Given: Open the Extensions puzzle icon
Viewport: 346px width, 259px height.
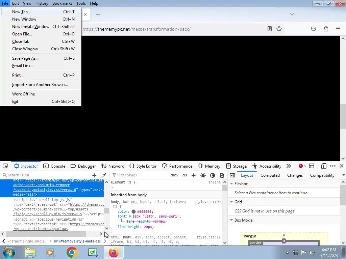Looking at the screenshot, I should 326,29.
